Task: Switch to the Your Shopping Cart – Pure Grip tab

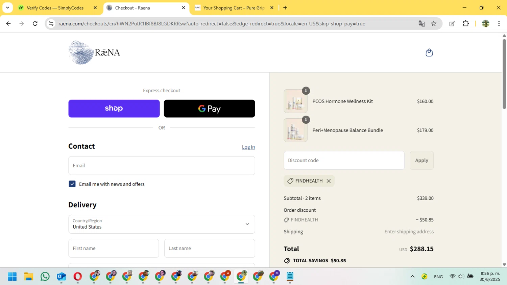Action: 234,8
